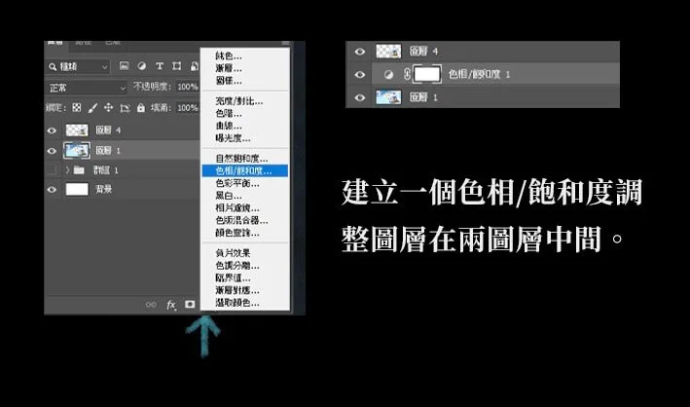Click 圖層 1 thumbnail in right panel

click(388, 97)
